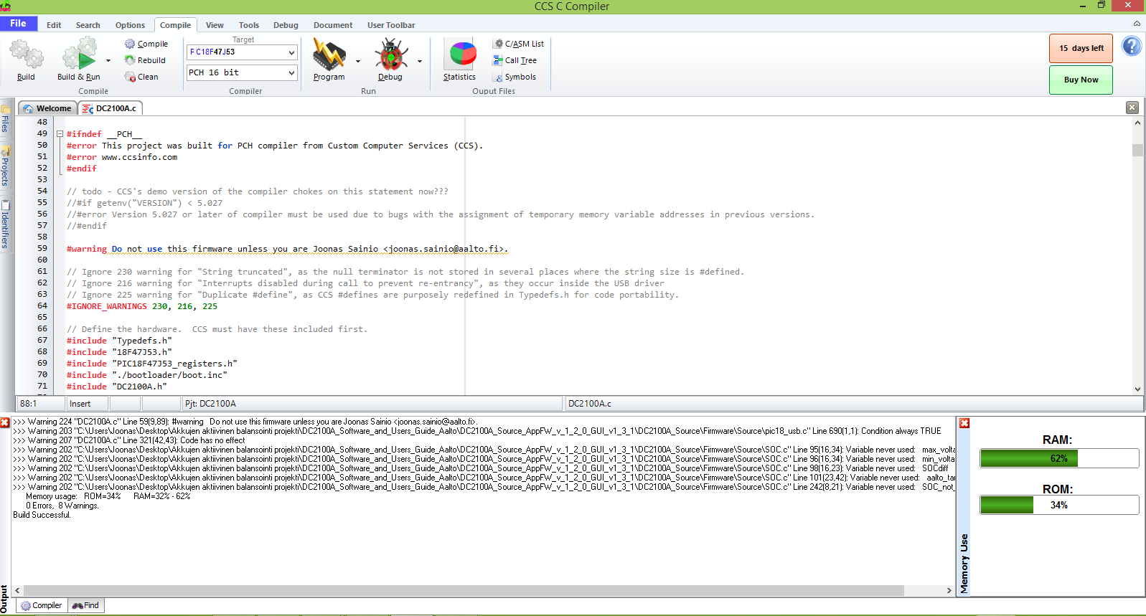Open the Symbols output file

(515, 77)
